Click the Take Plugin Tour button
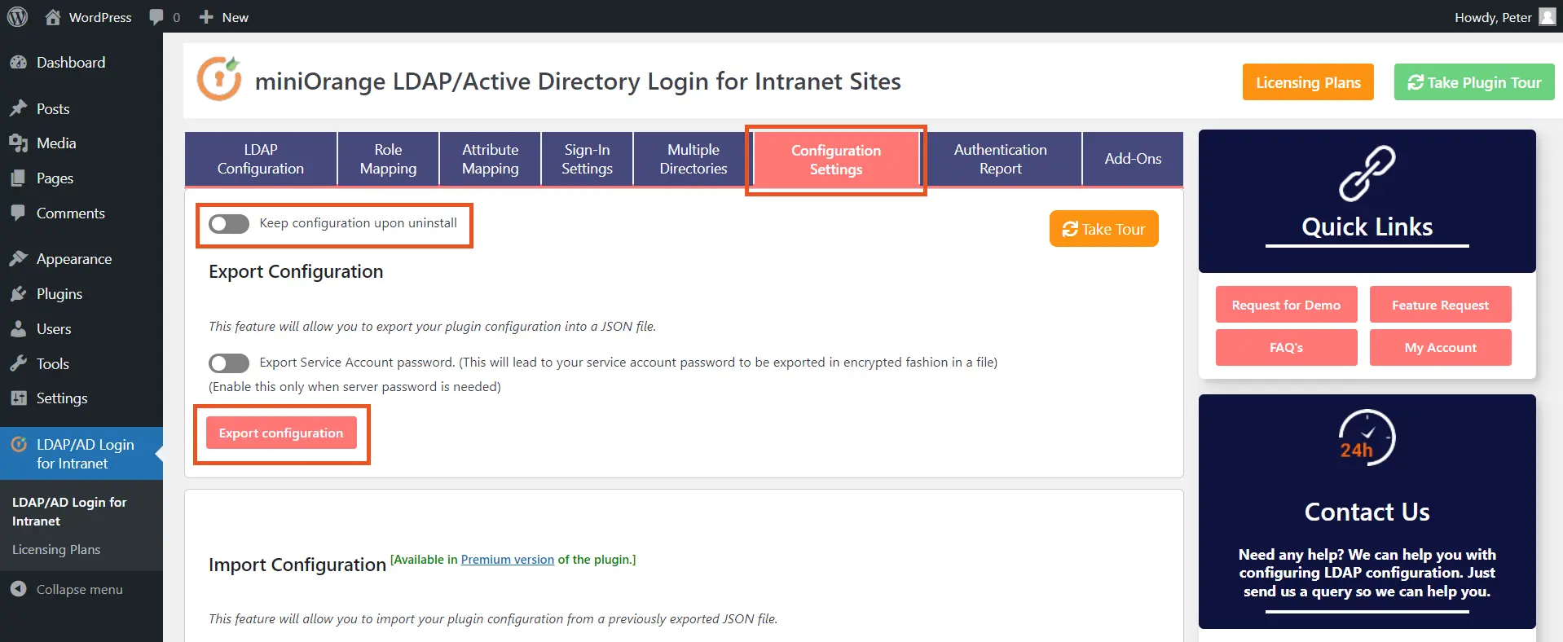 [1474, 82]
